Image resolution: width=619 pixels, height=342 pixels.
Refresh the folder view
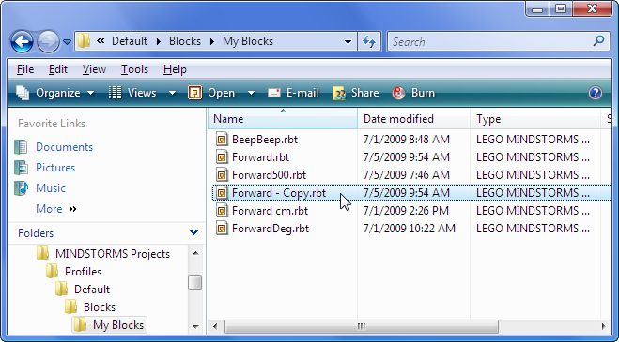369,42
